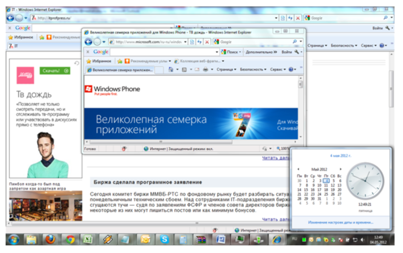This screenshot has width=403, height=253.
Task: Expand search provider dropdown in front window
Action: [301, 42]
